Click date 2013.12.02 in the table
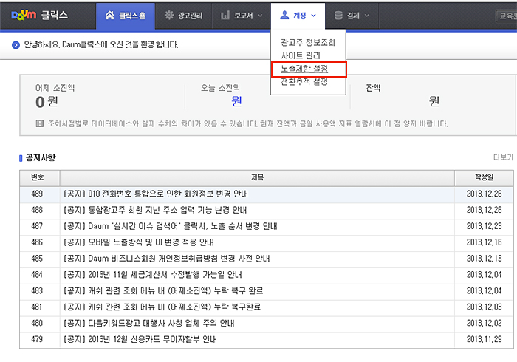Screen dimensions: 517x362 [484, 323]
